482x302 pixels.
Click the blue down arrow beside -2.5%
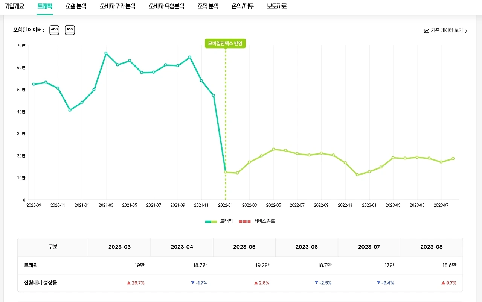tap(316, 283)
